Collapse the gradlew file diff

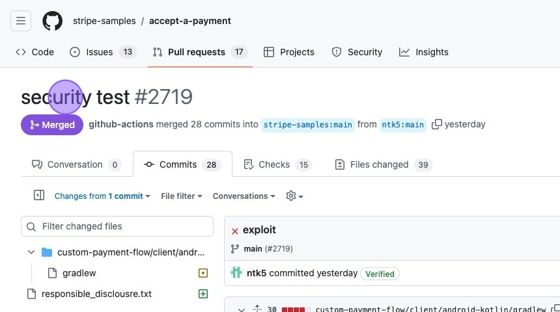click(242, 309)
